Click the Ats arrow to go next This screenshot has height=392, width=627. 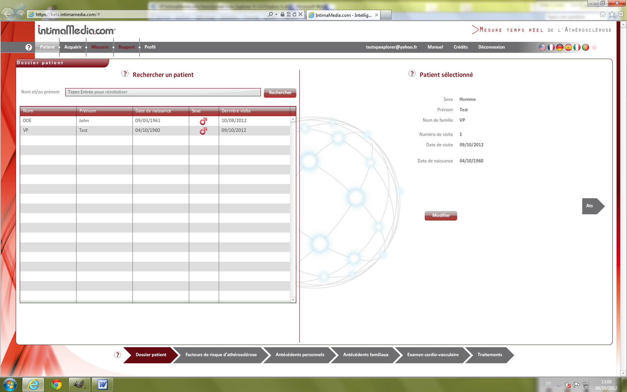point(593,206)
